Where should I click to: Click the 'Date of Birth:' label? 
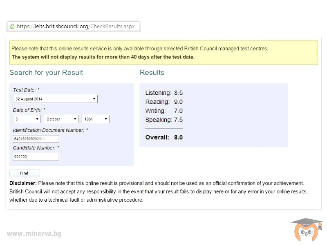pyautogui.click(x=29, y=110)
